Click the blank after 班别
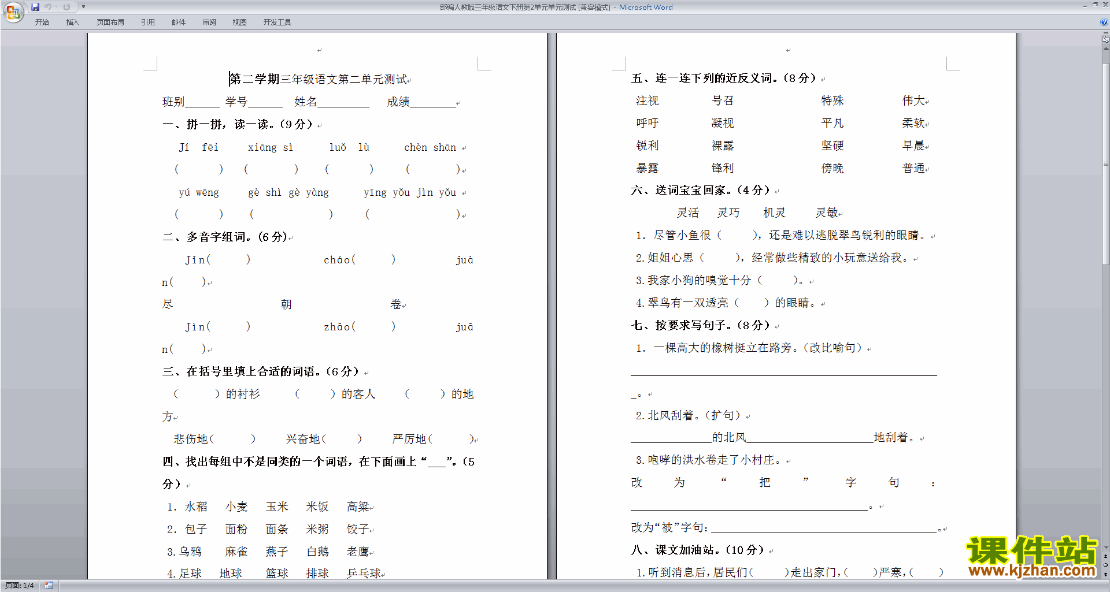This screenshot has width=1110, height=592. (x=202, y=102)
